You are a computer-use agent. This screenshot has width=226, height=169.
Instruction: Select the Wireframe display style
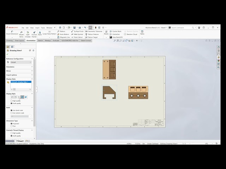[12, 97]
